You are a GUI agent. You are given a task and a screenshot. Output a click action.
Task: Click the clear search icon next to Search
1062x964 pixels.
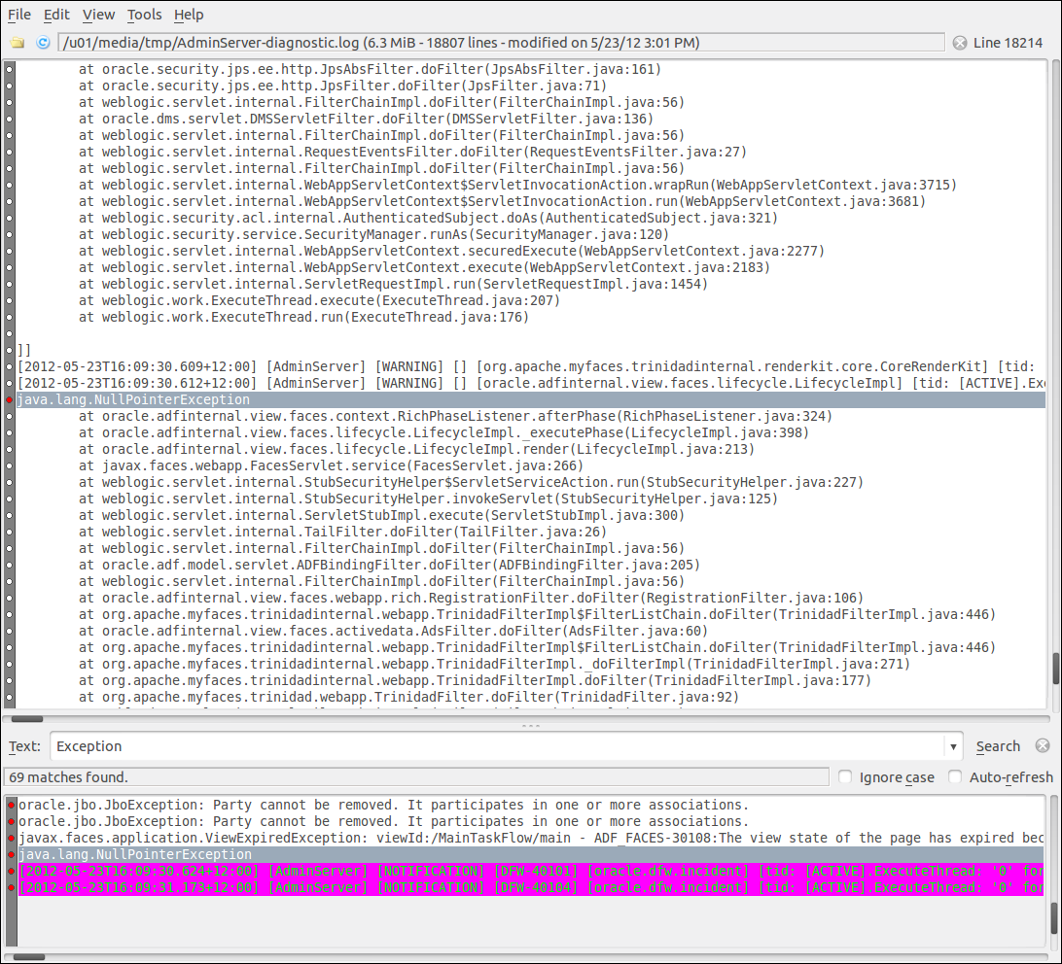[1043, 746]
